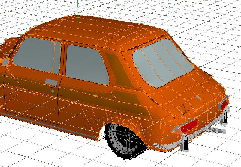The height and width of the screenshot is (167, 241).
Task: Select the gray side mirror
Action: (x=5, y=62)
